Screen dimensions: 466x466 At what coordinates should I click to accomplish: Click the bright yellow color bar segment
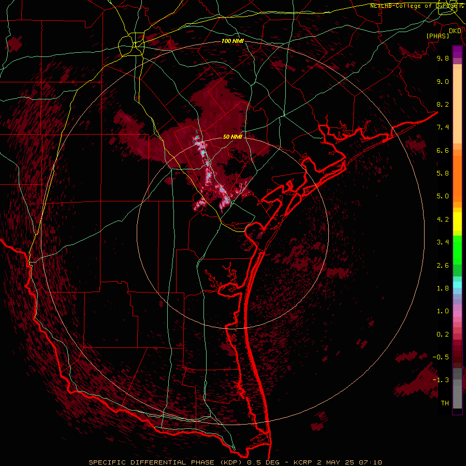pos(457,222)
